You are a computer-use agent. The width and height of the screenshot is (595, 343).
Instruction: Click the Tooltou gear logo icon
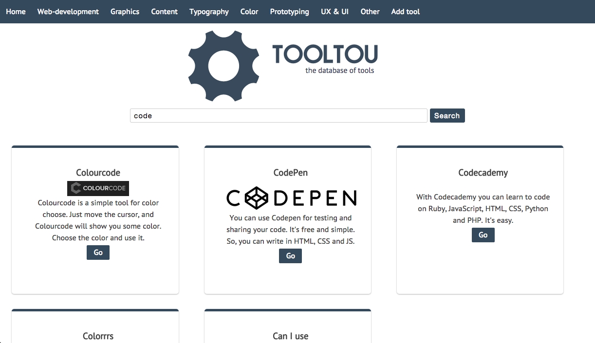223,66
